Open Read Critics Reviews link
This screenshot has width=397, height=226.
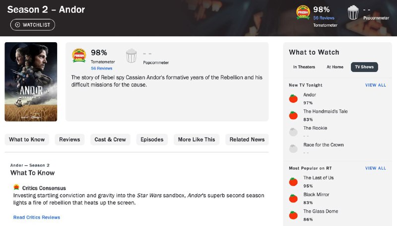pyautogui.click(x=37, y=218)
